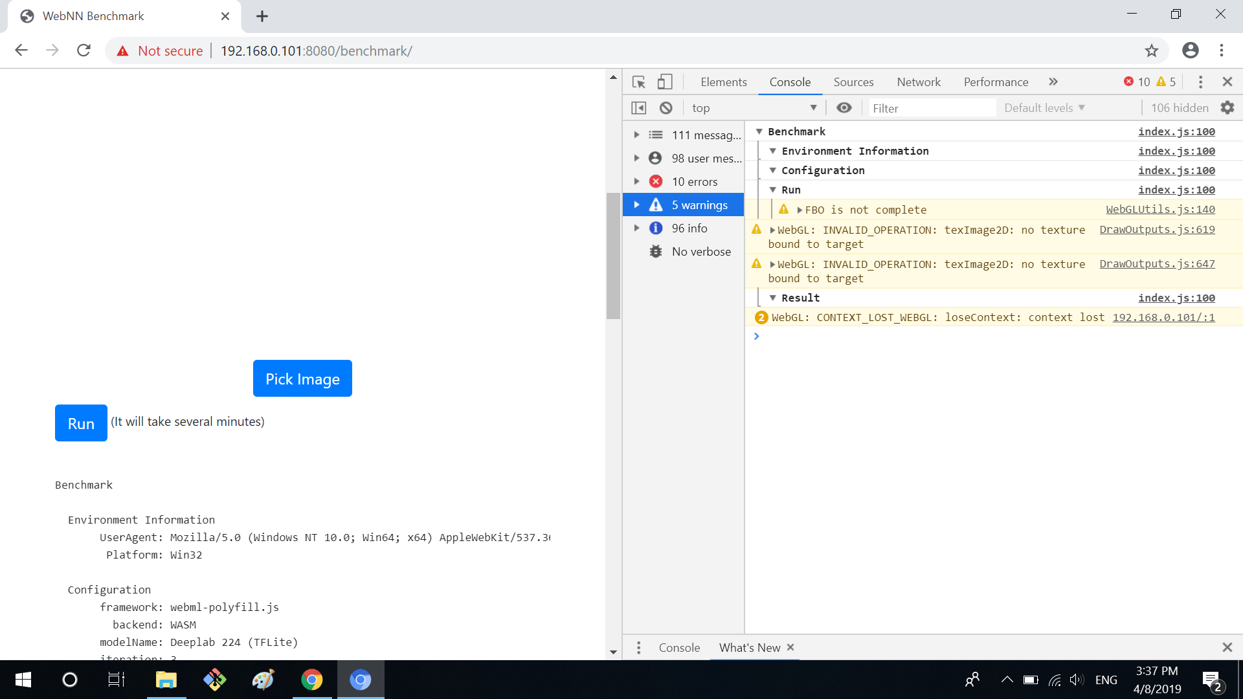Switch to the Network panel
Image resolution: width=1243 pixels, height=699 pixels.
point(919,82)
